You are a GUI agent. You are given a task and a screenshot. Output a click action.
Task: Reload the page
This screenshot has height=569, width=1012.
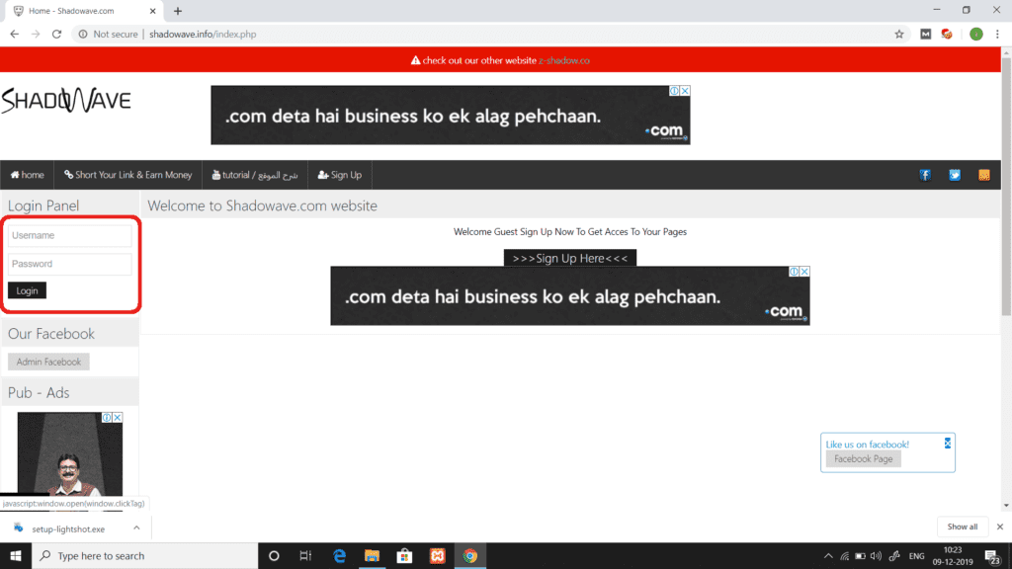[56, 35]
